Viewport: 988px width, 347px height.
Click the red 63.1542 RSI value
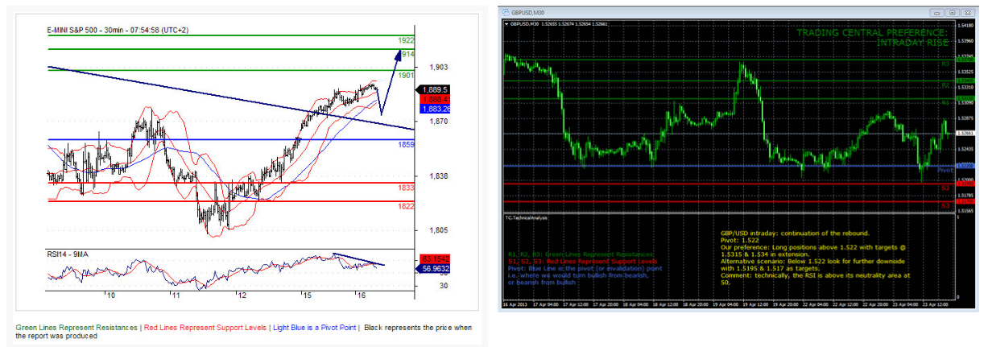pyautogui.click(x=435, y=258)
